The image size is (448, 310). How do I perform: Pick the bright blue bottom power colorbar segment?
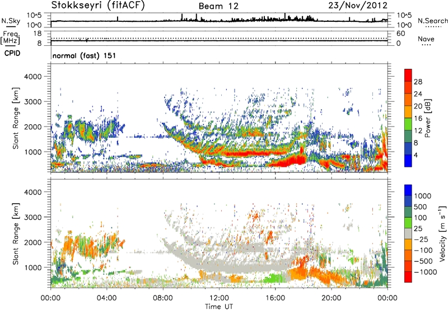point(408,161)
